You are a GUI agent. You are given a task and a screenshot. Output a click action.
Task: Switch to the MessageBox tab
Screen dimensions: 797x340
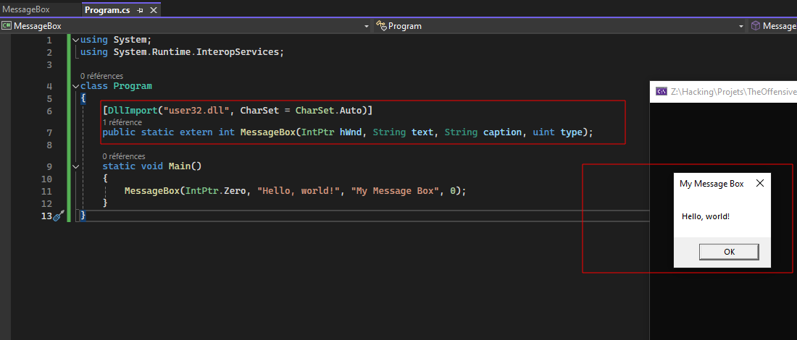pyautogui.click(x=26, y=9)
